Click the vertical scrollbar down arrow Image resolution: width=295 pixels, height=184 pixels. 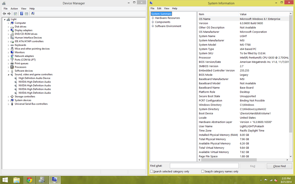click(290, 156)
